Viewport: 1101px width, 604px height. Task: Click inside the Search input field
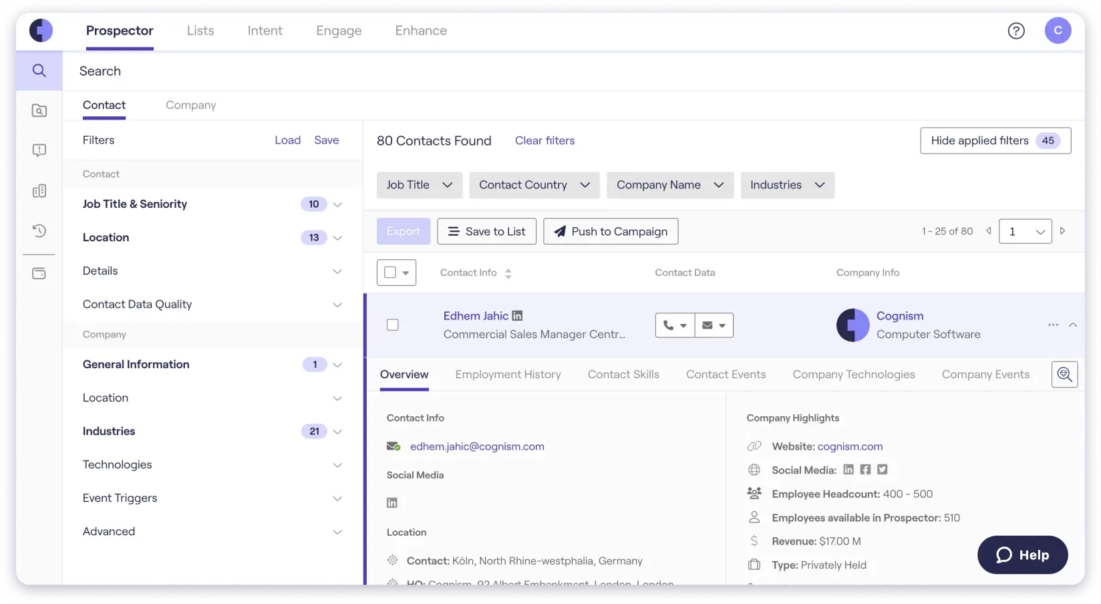point(267,71)
